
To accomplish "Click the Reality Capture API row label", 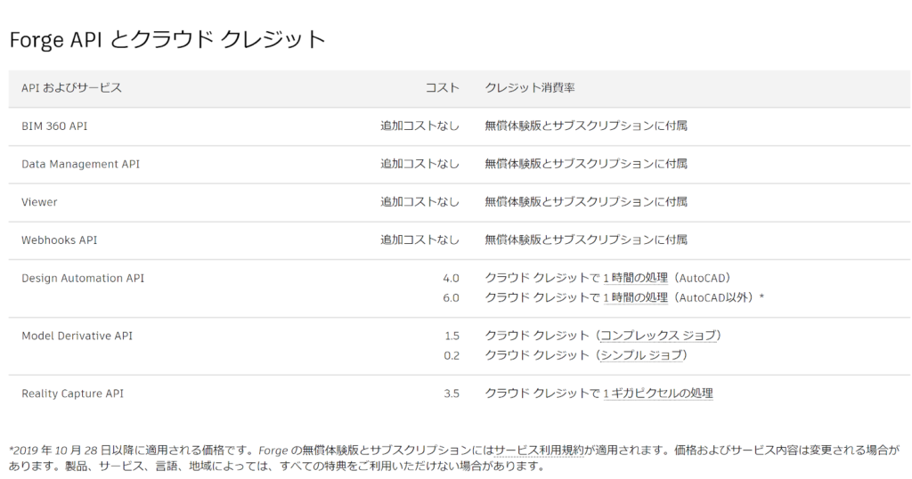I will click(x=73, y=394).
